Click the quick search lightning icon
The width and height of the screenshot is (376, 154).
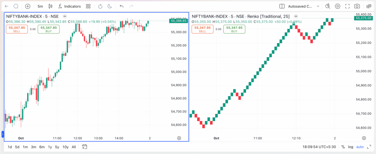[328, 6]
